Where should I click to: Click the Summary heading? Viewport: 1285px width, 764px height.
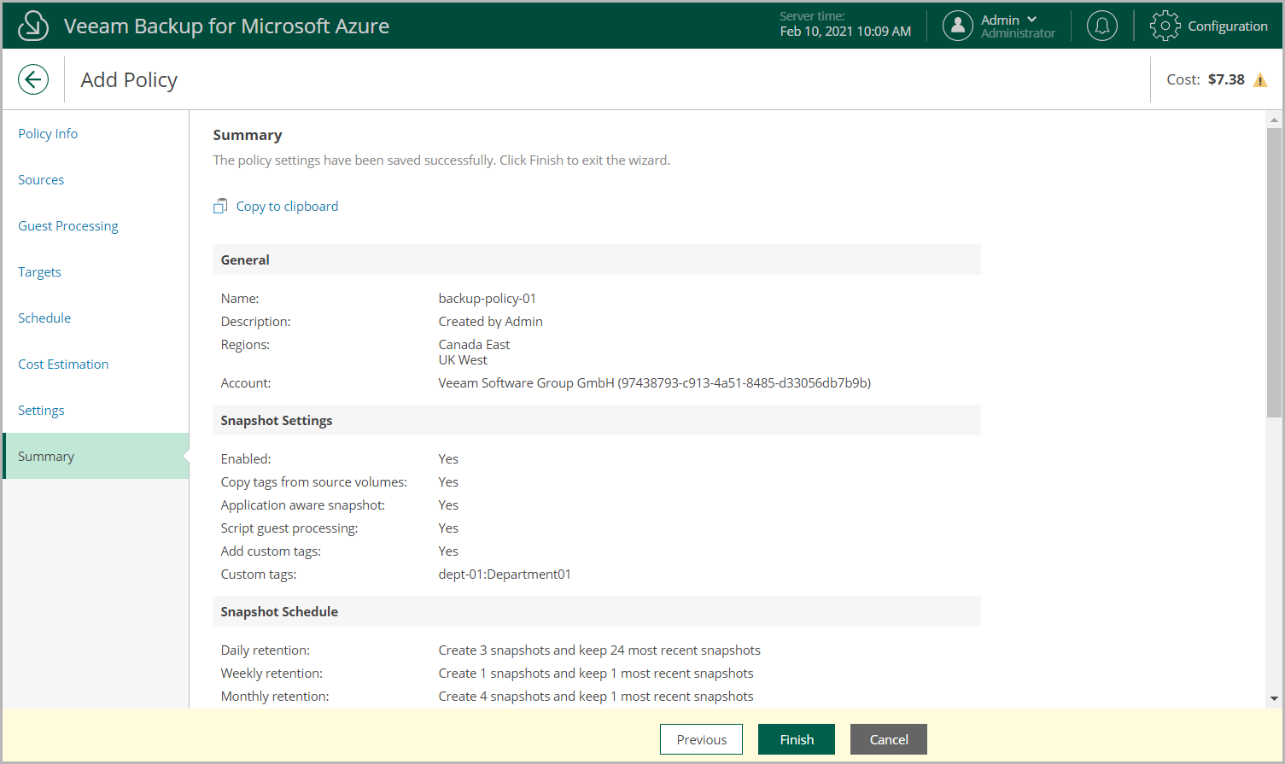pyautogui.click(x=248, y=135)
